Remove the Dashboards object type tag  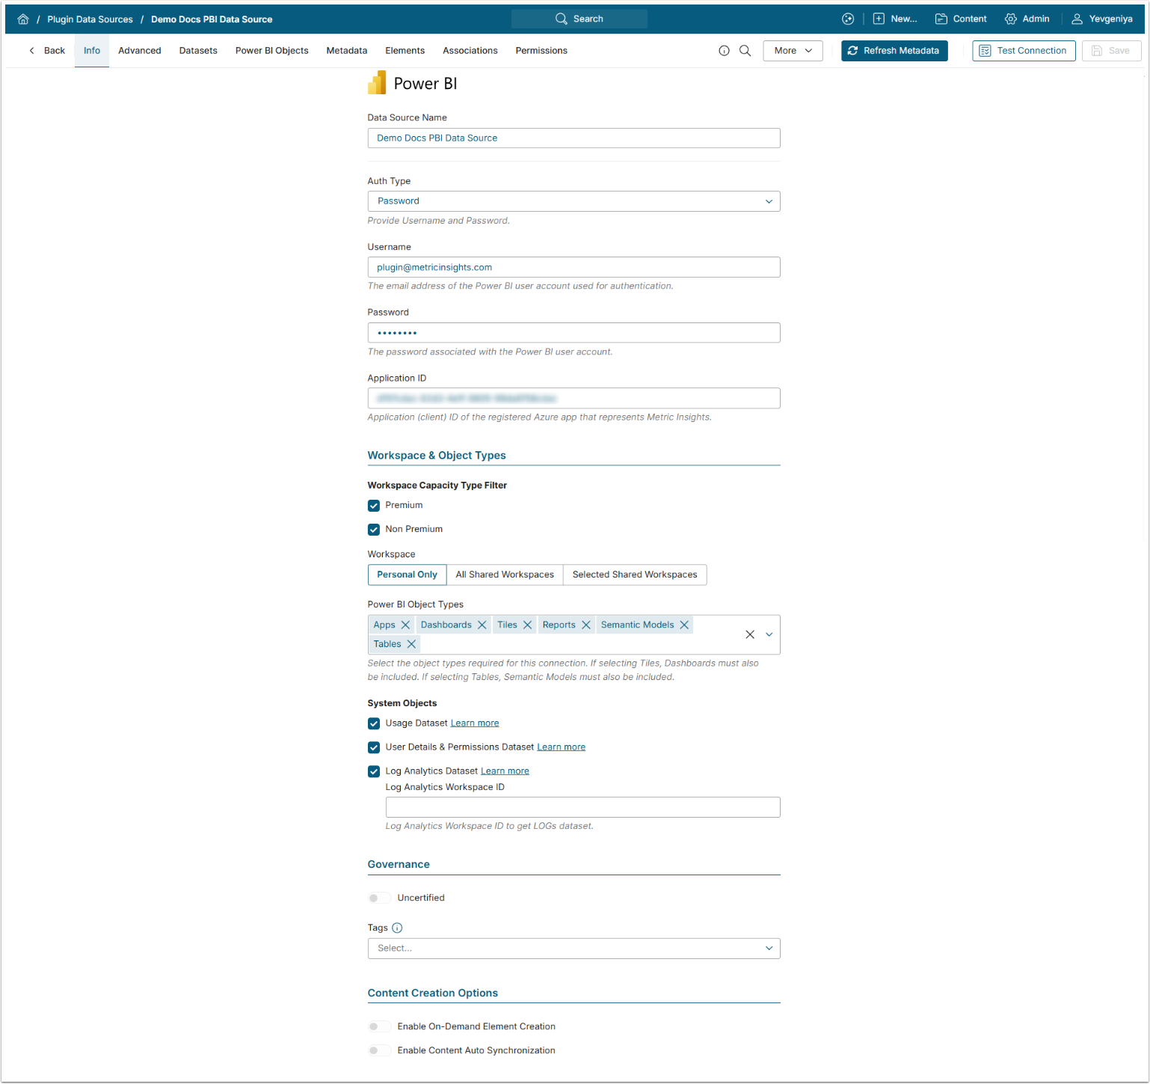[482, 625]
